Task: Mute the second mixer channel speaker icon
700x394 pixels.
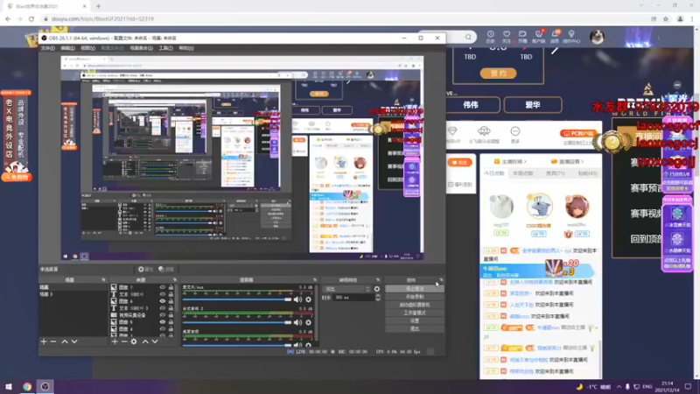Action: pyautogui.click(x=297, y=322)
